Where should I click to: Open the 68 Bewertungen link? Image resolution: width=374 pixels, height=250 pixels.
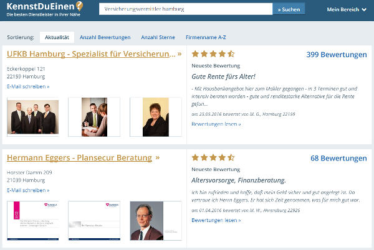pyautogui.click(x=338, y=158)
